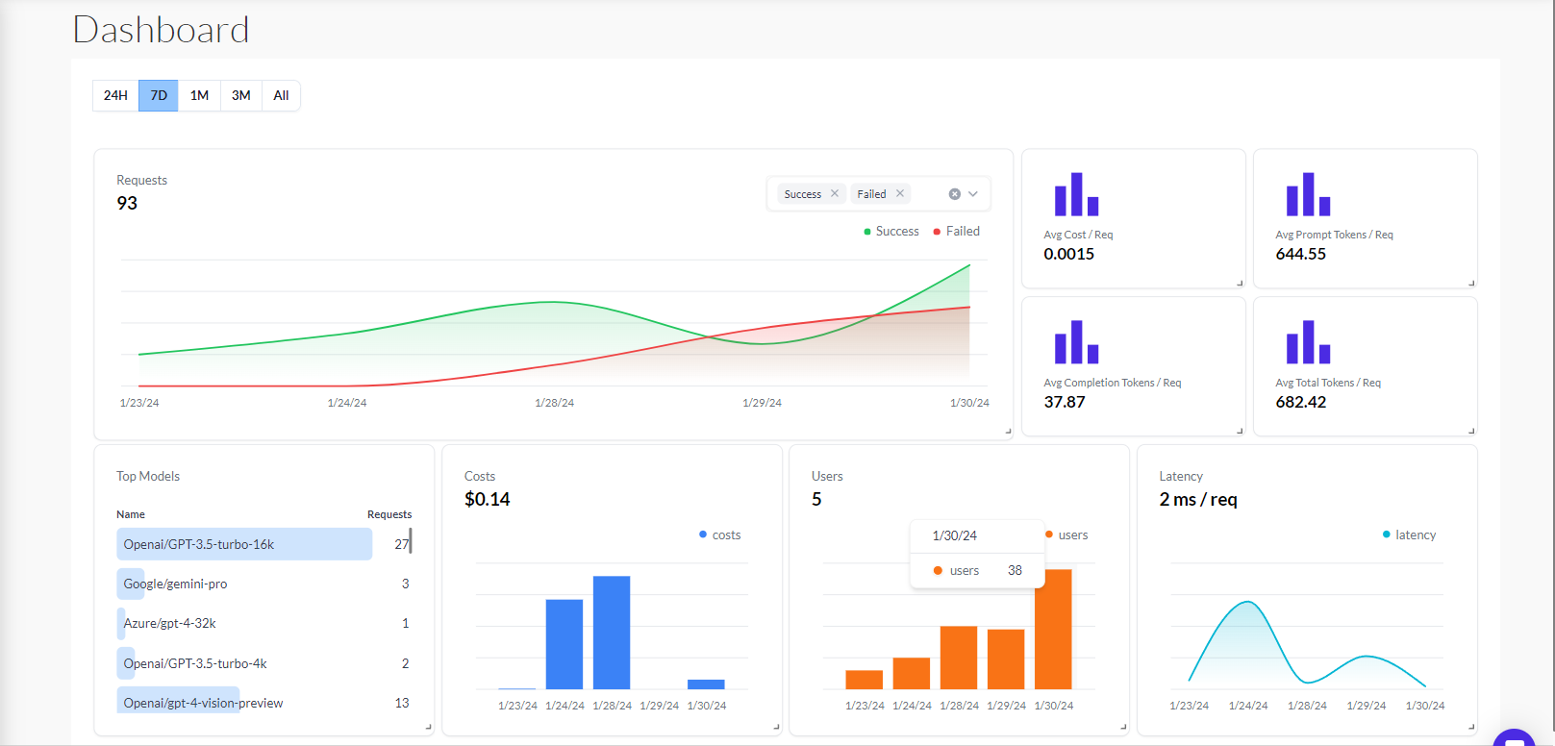This screenshot has width=1555, height=746.
Task: Click the Avg Prompt Tokens card resize handle
Action: [1471, 283]
